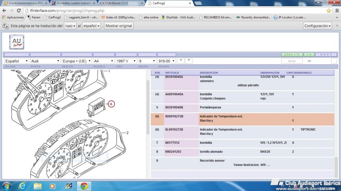Select the CarProg2 browser tab

pyautogui.click(x=169, y=3)
